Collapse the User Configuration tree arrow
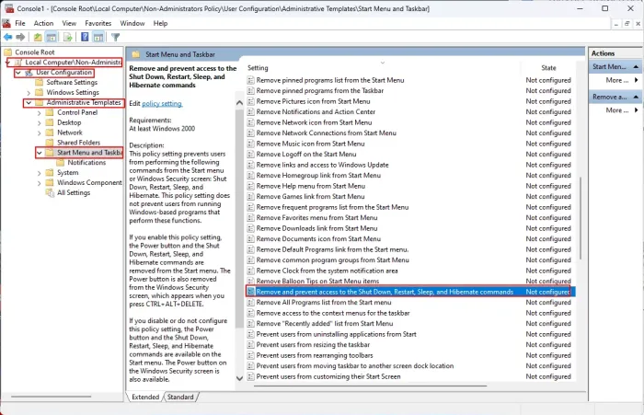The image size is (644, 415). pyautogui.click(x=18, y=73)
